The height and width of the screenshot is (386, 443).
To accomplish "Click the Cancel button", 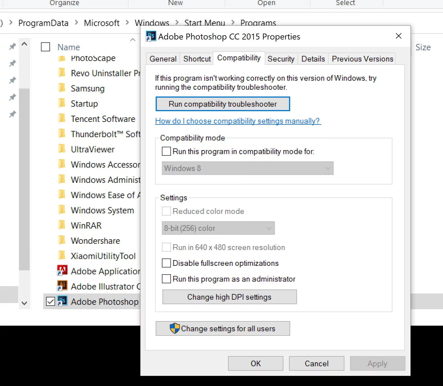I will pos(317,363).
